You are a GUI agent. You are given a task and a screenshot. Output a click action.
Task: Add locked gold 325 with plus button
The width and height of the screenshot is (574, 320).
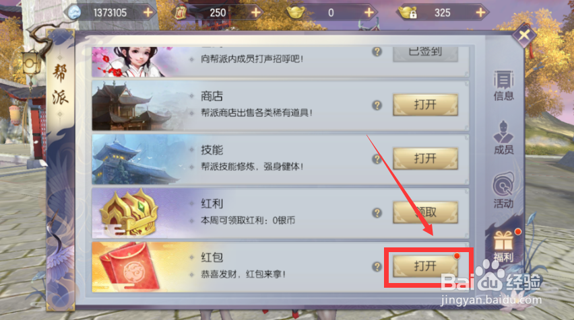pos(480,13)
